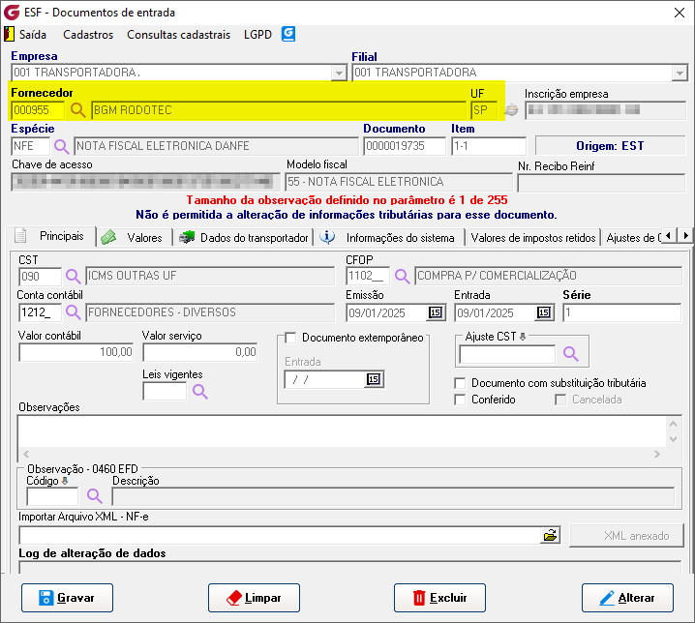Browse for XML file folder icon

[550, 535]
